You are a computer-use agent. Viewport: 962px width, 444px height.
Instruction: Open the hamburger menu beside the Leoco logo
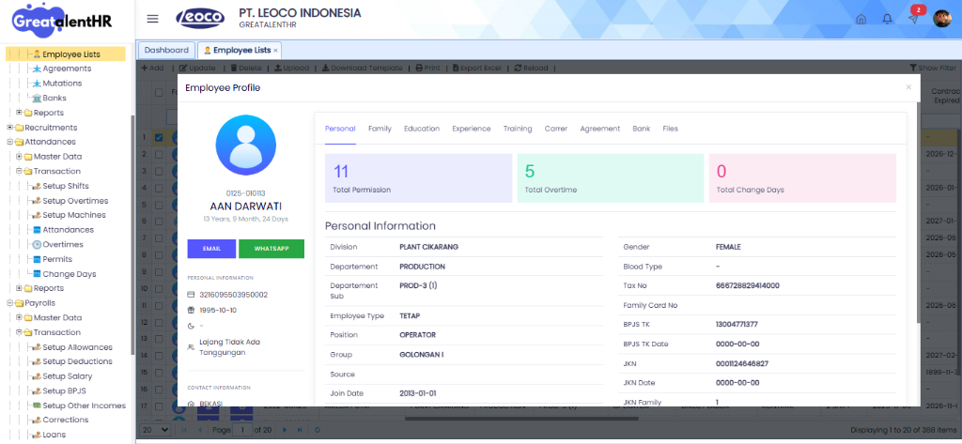pos(153,19)
